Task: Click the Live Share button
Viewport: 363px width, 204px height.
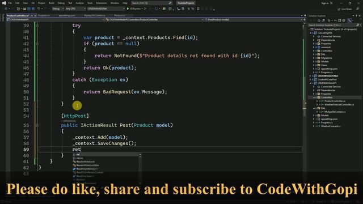Action: click(345, 9)
